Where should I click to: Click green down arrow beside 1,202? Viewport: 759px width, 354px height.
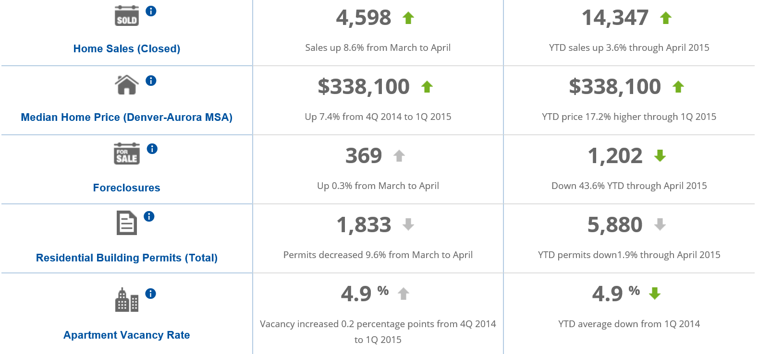[660, 155]
